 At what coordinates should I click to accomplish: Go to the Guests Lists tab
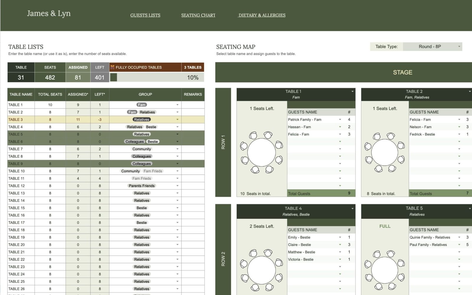(145, 15)
